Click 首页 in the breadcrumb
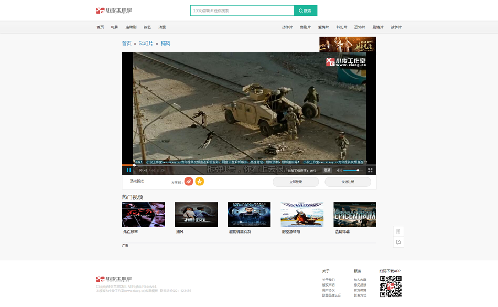The height and width of the screenshot is (307, 498). coord(127,44)
